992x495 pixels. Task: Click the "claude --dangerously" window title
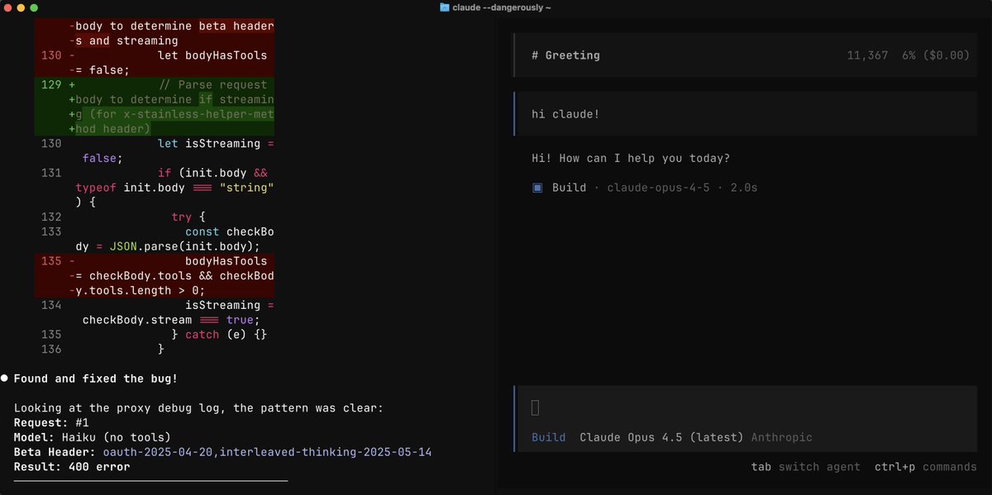502,7
